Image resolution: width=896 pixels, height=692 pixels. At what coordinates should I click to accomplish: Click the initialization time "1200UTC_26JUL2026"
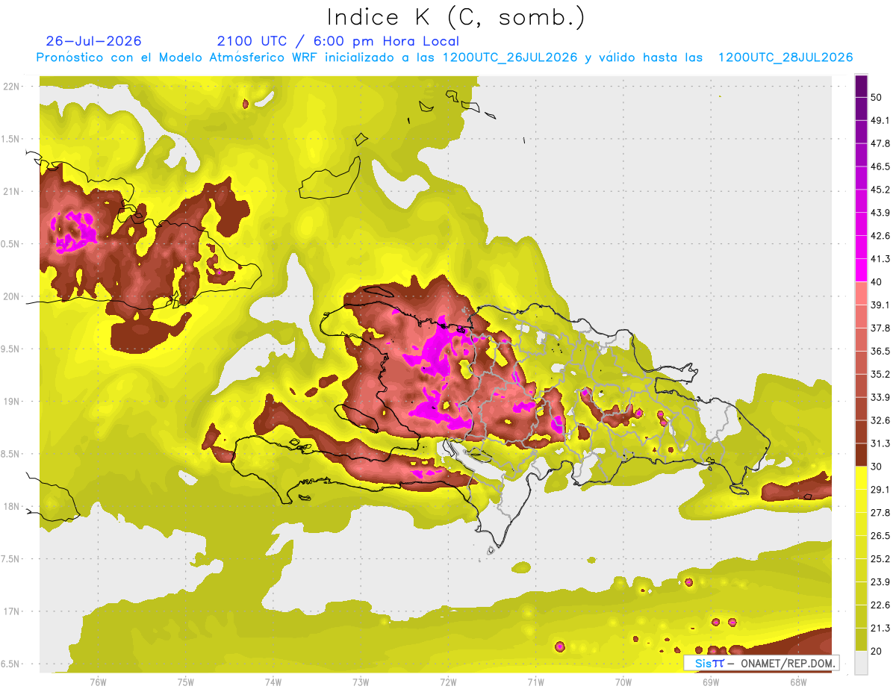coord(510,57)
